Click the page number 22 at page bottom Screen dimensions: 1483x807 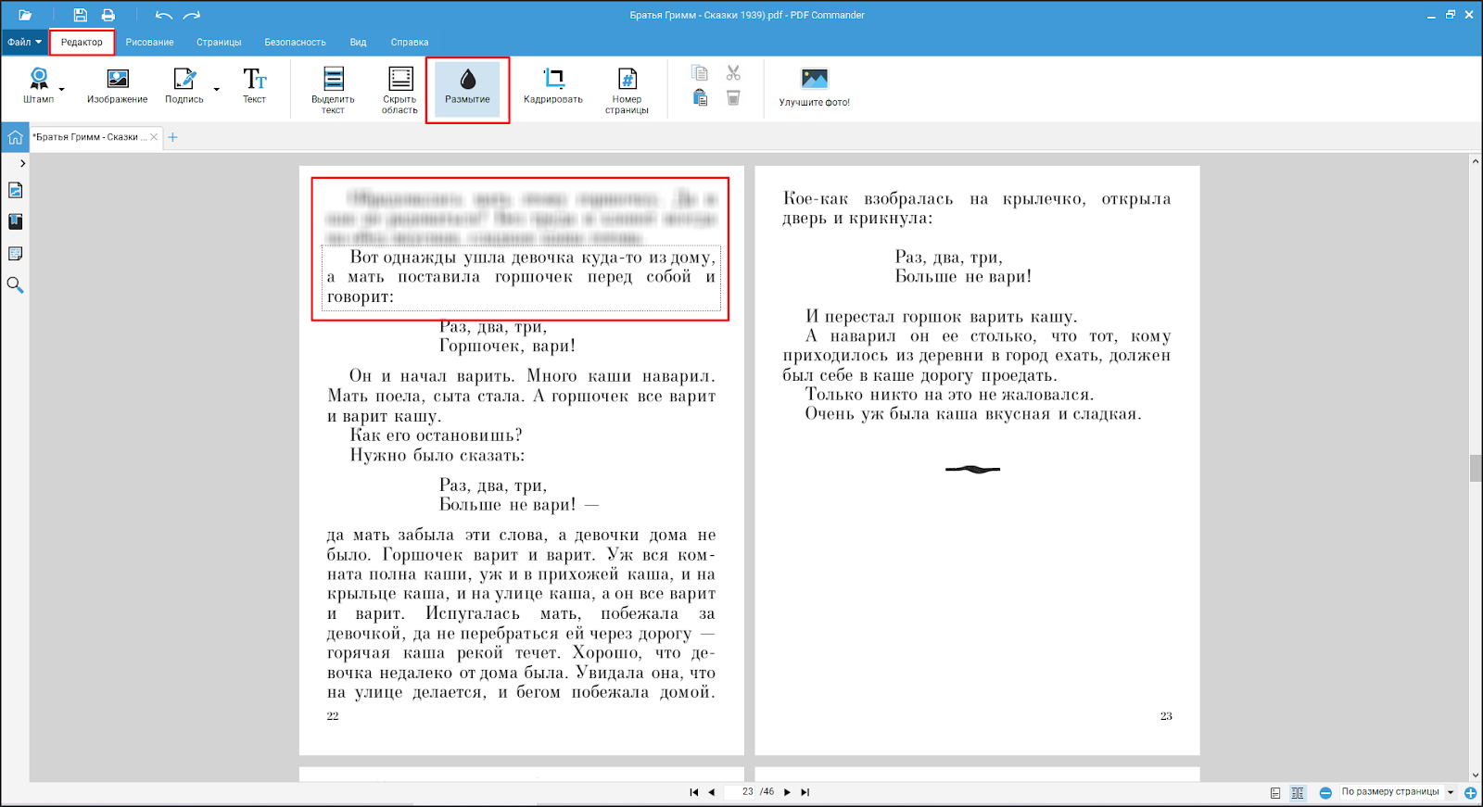pyautogui.click(x=333, y=716)
